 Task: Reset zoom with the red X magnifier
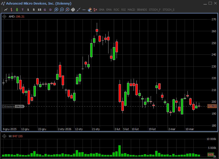67,10
